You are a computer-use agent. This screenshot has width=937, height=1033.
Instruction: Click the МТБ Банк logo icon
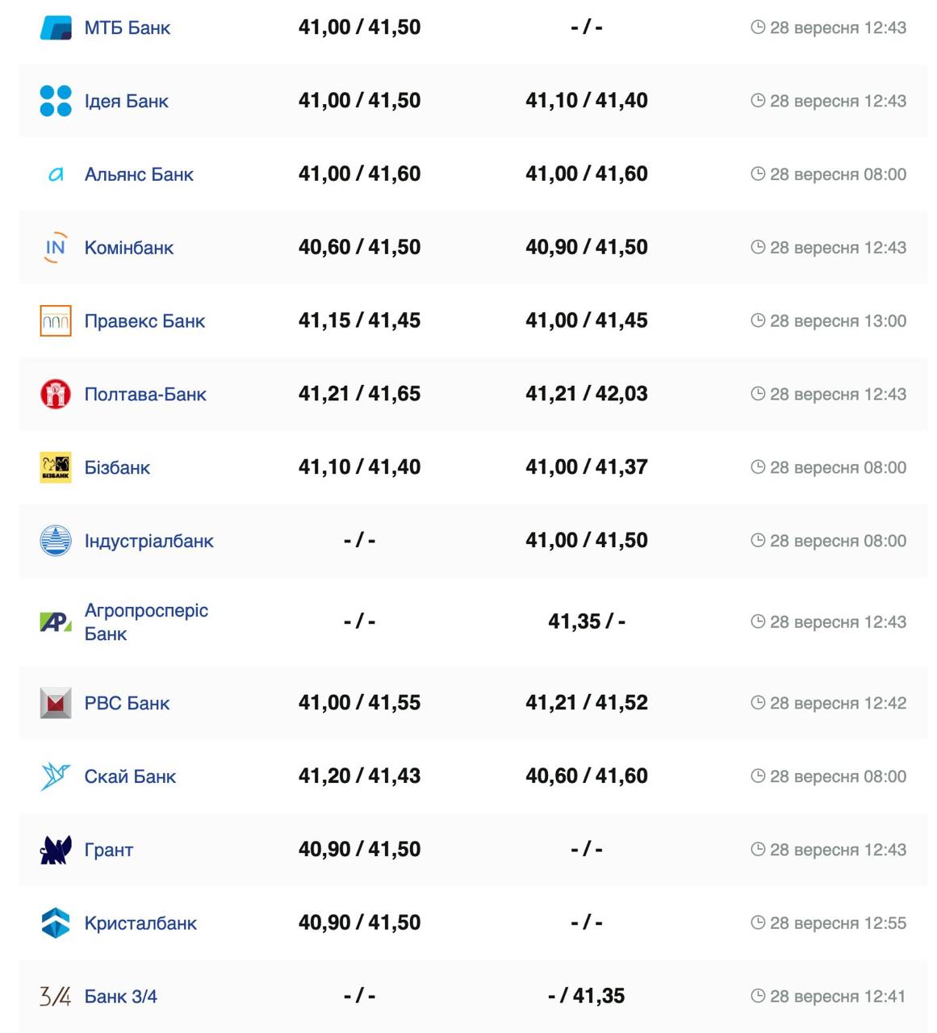point(56,27)
